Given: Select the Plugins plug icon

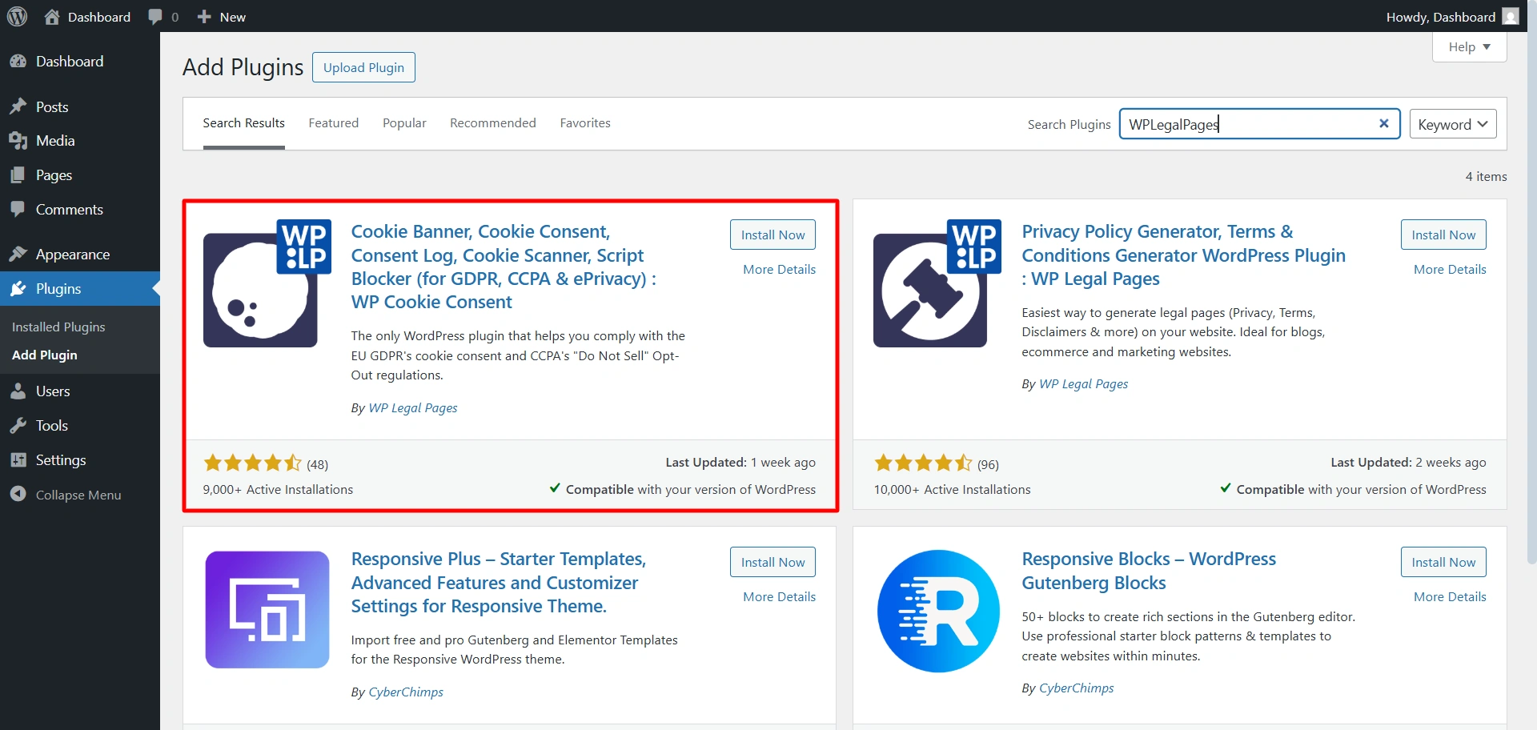Looking at the screenshot, I should [x=19, y=288].
